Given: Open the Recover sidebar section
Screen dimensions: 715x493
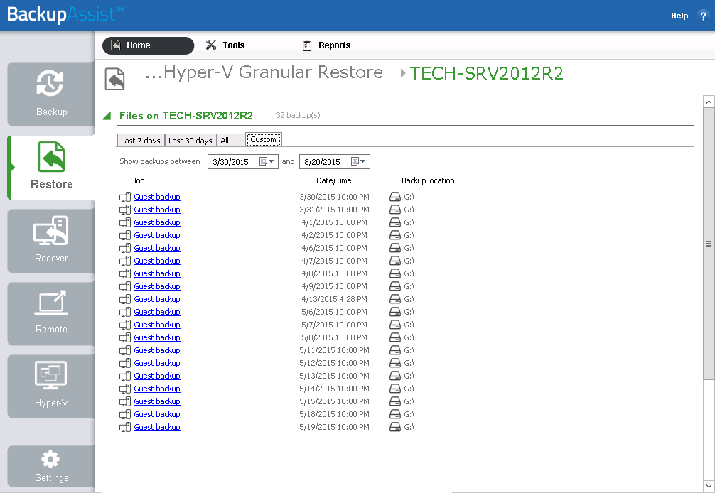Looking at the screenshot, I should (51, 241).
